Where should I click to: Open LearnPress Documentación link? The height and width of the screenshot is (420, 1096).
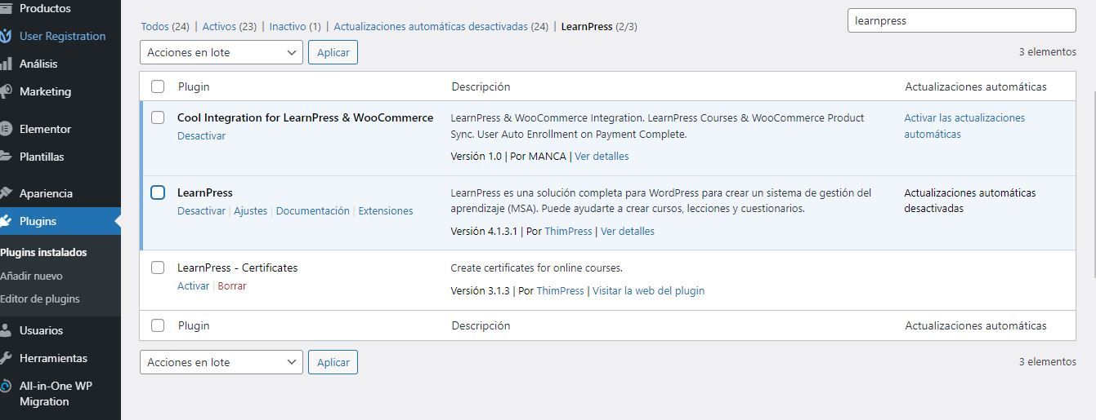[313, 210]
